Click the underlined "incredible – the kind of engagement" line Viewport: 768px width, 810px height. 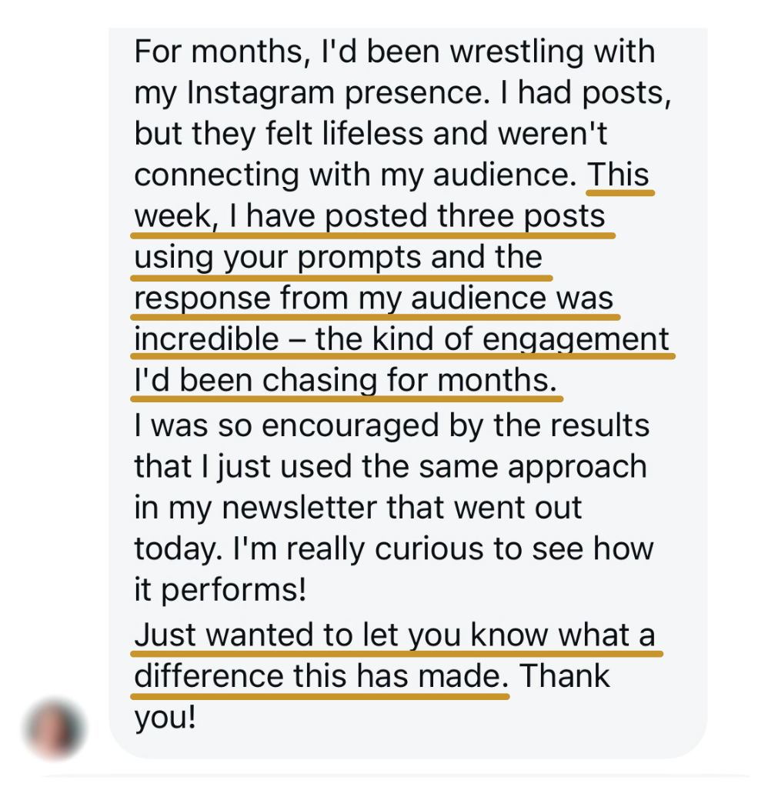[400, 339]
